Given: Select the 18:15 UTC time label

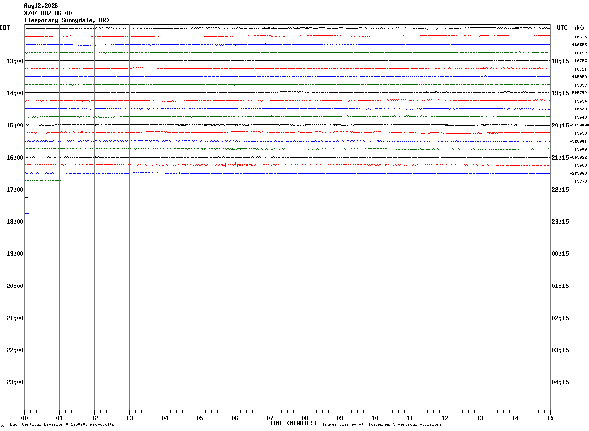Looking at the screenshot, I should pyautogui.click(x=560, y=61).
